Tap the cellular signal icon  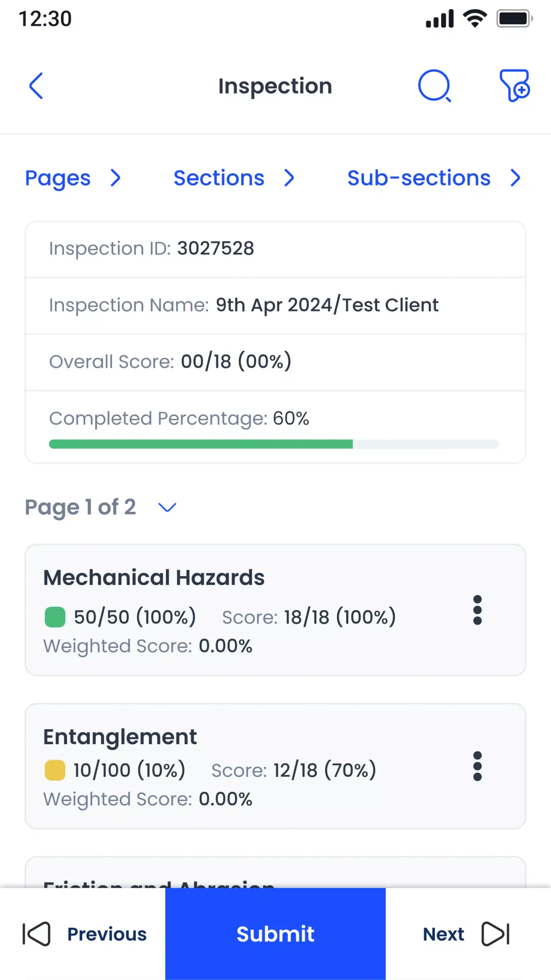tap(440, 19)
